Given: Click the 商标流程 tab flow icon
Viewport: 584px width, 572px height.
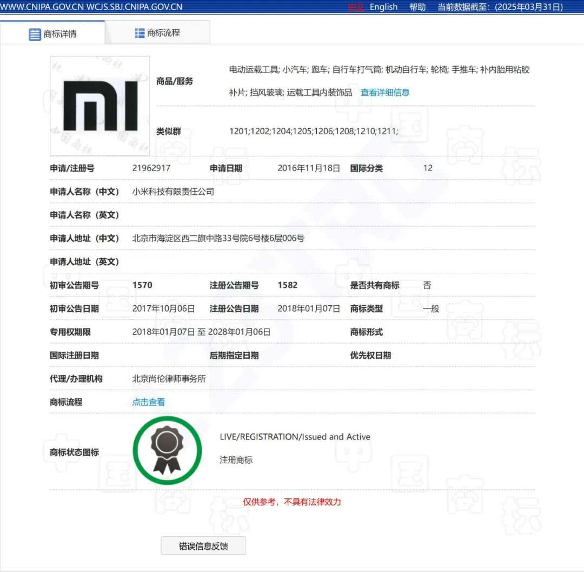Looking at the screenshot, I should click(140, 33).
